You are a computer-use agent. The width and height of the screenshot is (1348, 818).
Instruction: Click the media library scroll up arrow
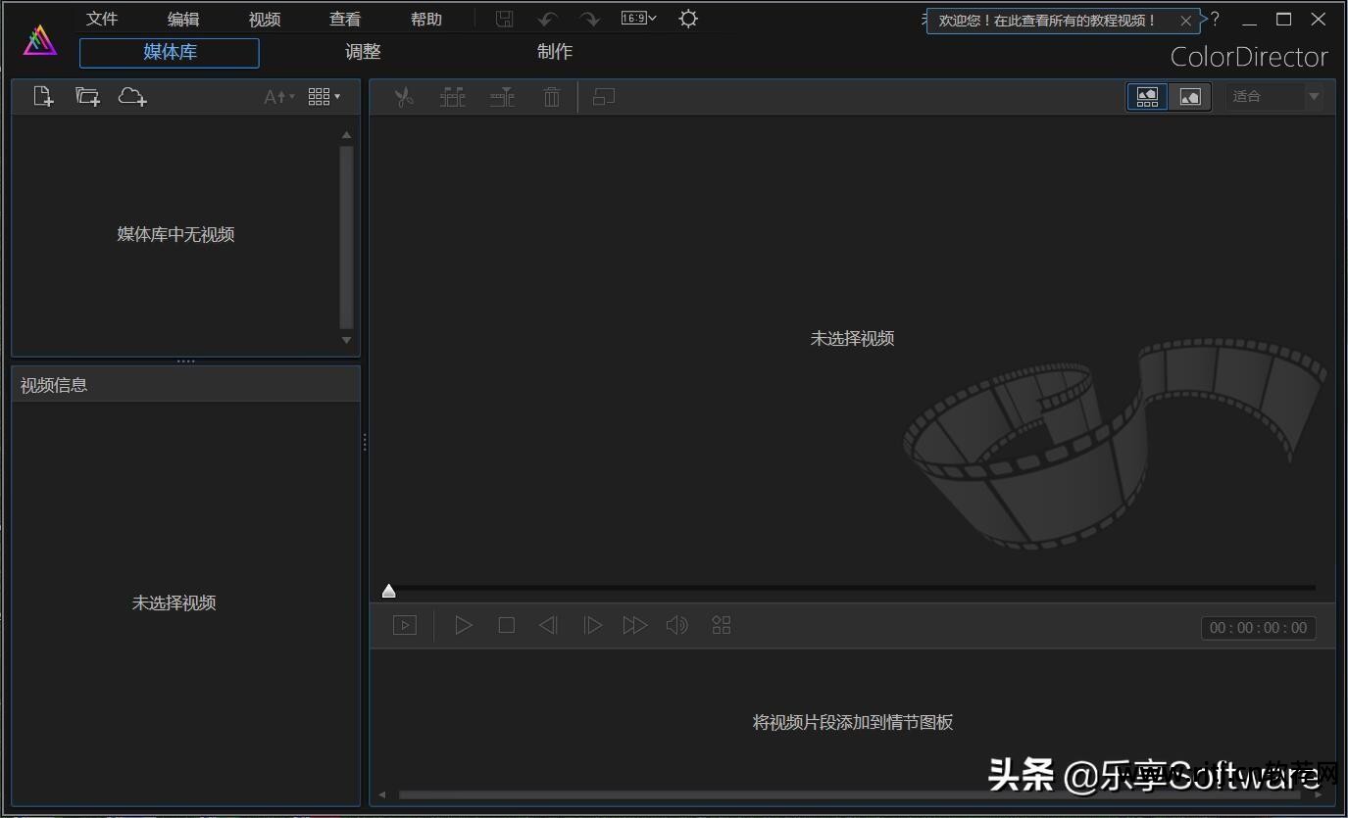[x=346, y=134]
